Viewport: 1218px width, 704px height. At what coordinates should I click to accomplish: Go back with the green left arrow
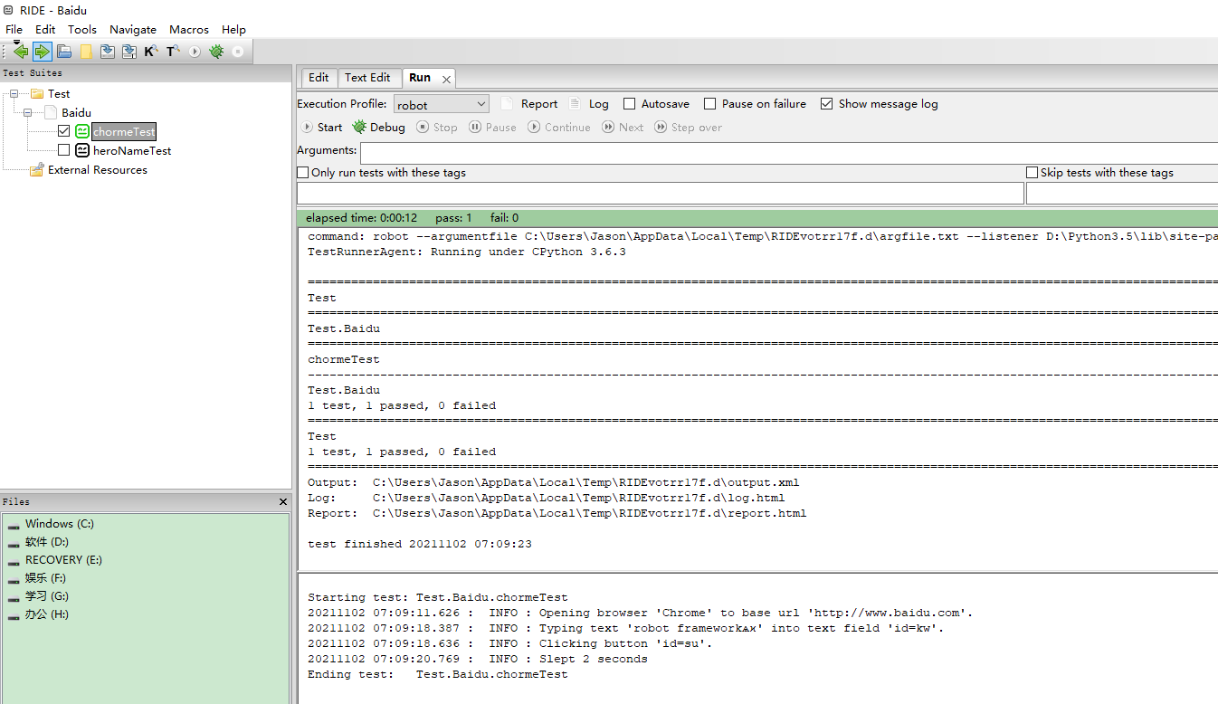pos(20,52)
